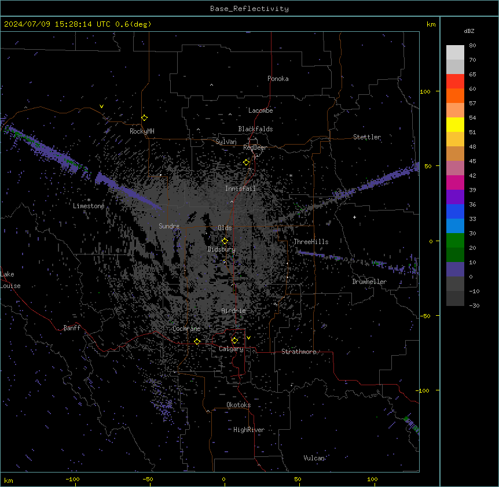Click the Lacombe city label
The width and height of the screenshot is (499, 487).
[260, 110]
